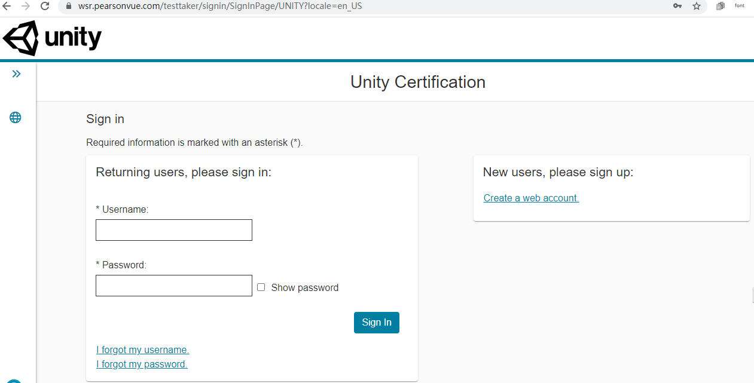Select the browser URL address bar
Screen dimensions: 754x383
coord(359,7)
